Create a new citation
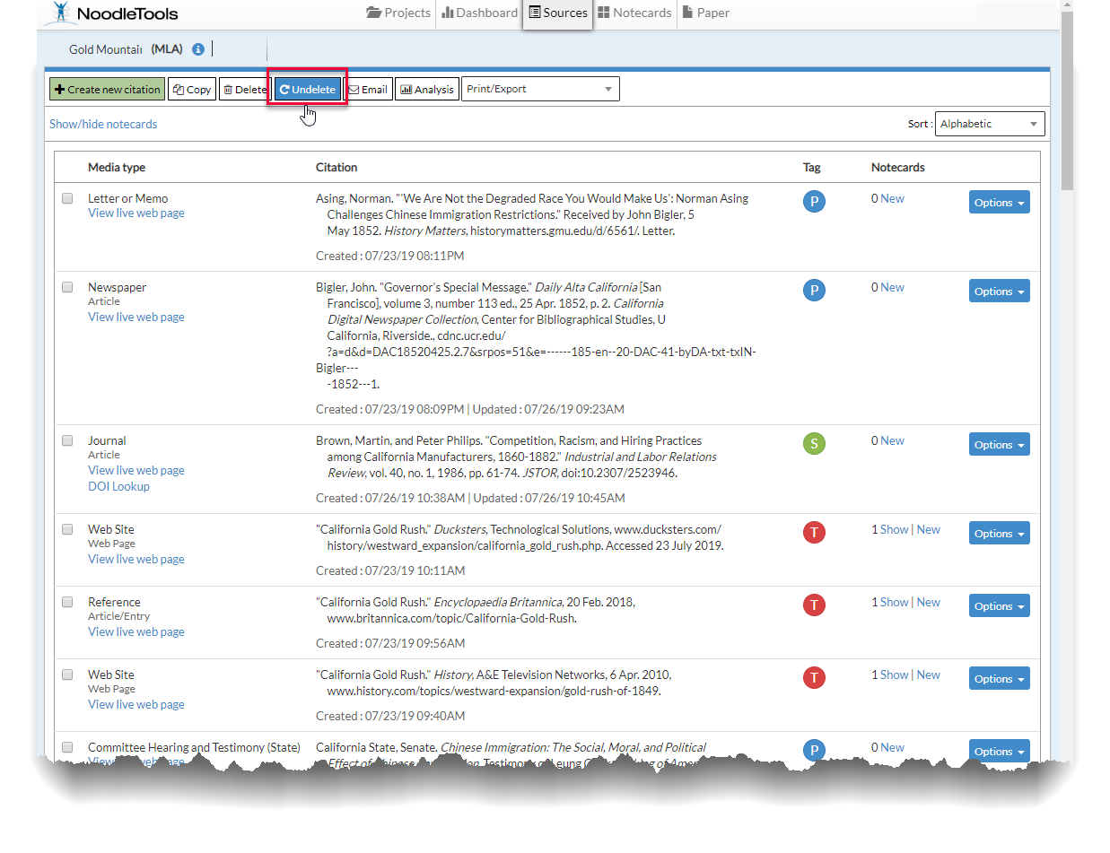The image size is (1110, 853). pos(107,89)
